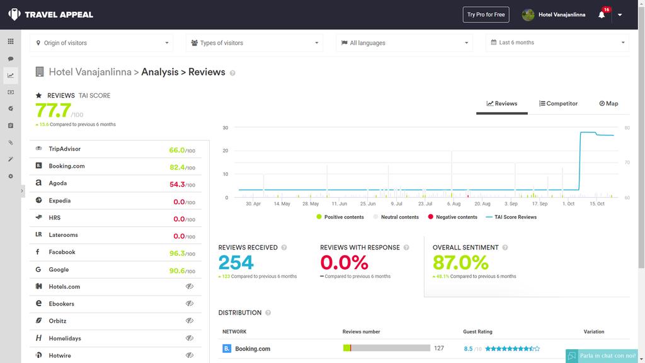Click the Hotel Vanajanlinna breadcrumb link

point(90,72)
